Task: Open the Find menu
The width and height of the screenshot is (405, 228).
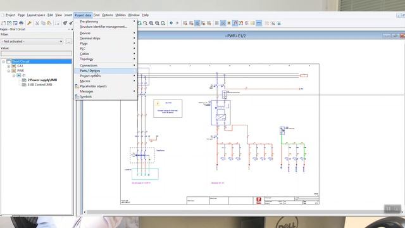Action: [96, 15]
